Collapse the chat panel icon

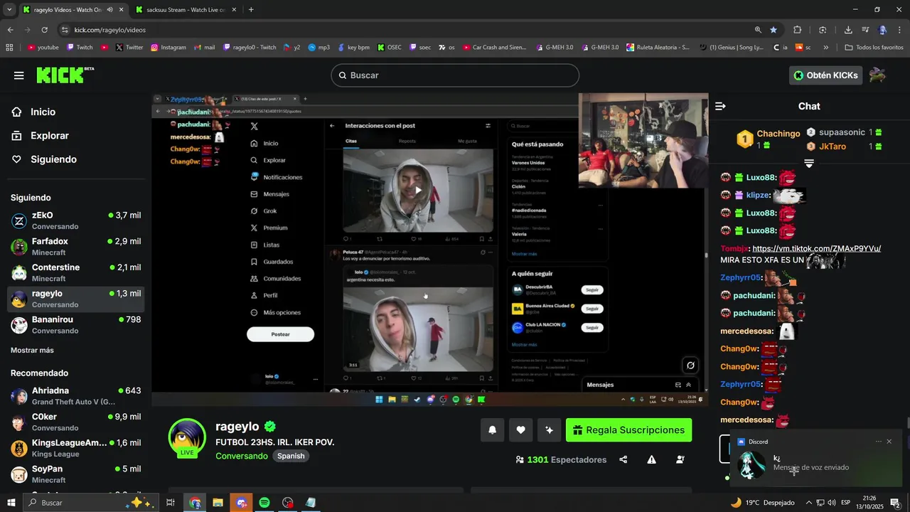[x=720, y=106]
